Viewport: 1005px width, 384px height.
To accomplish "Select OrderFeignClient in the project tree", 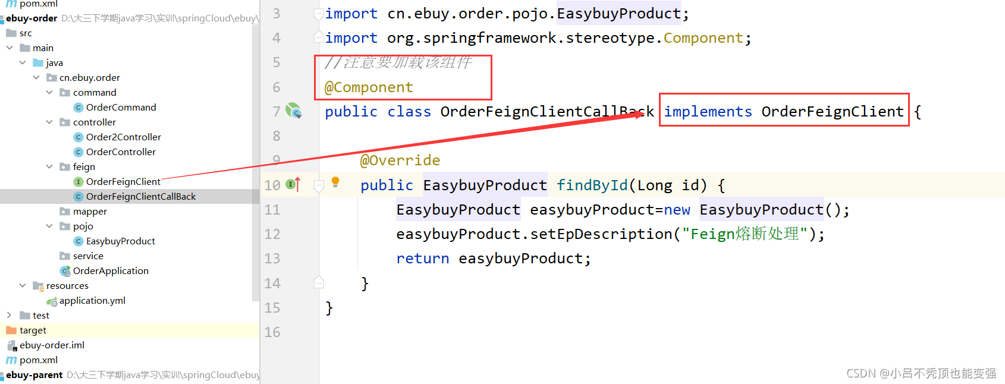I will 123,182.
